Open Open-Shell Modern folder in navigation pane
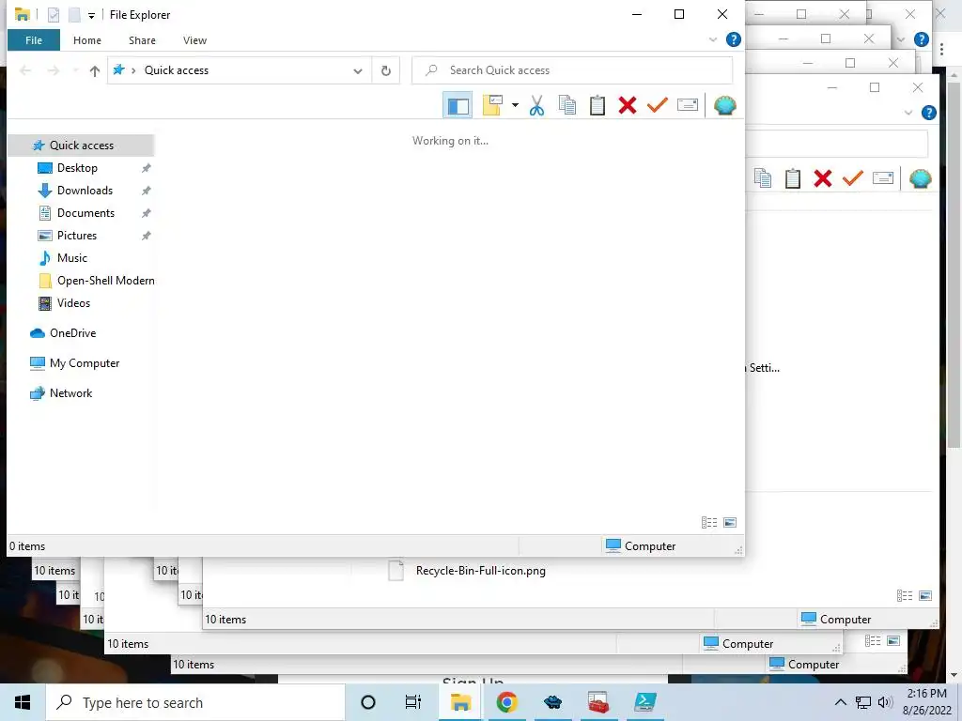962x721 pixels. [x=105, y=281]
